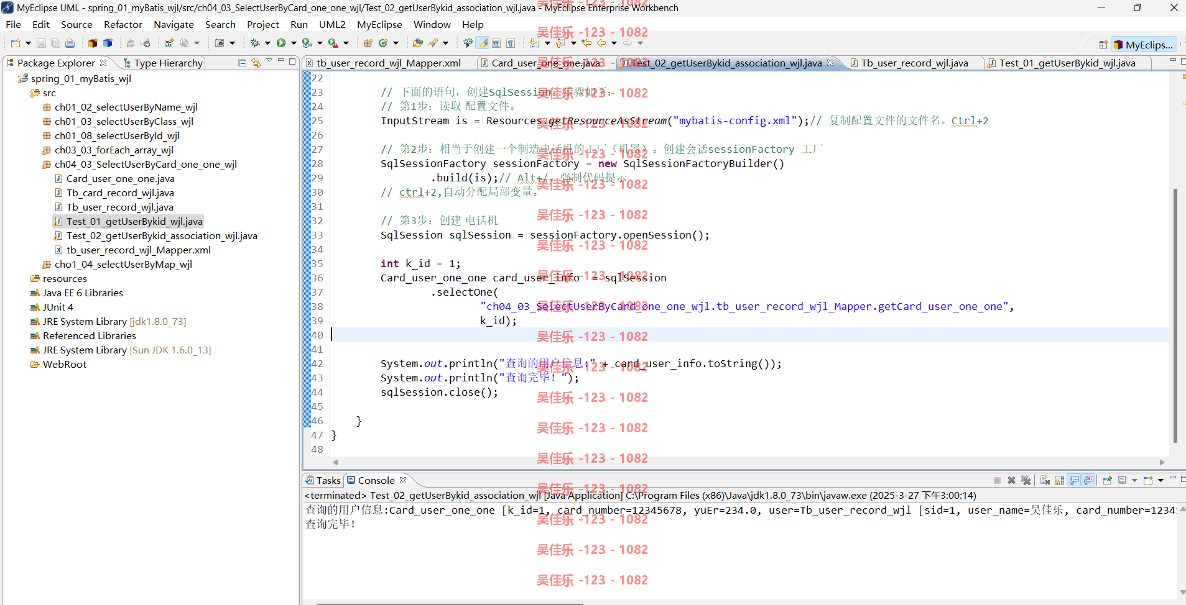Toggle Mark Occurrences highlighter button
This screenshot has height=605, width=1186.
(483, 43)
